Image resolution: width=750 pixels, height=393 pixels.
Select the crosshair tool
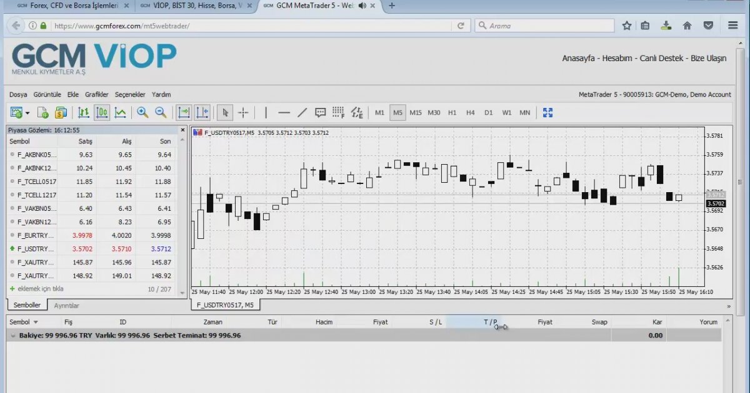(244, 113)
